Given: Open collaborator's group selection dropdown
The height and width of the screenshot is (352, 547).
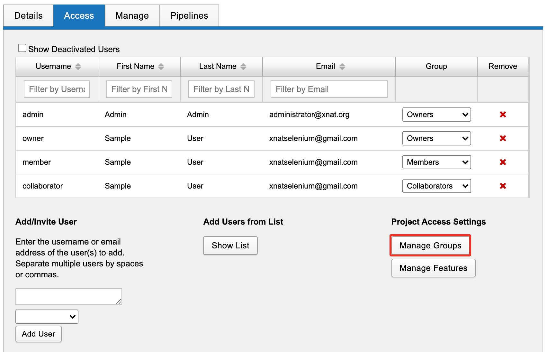Looking at the screenshot, I should pos(436,186).
